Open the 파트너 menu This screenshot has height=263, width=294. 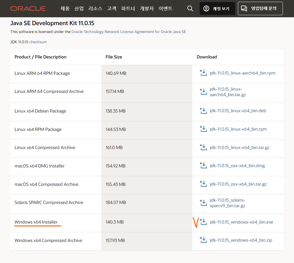[x=128, y=8]
